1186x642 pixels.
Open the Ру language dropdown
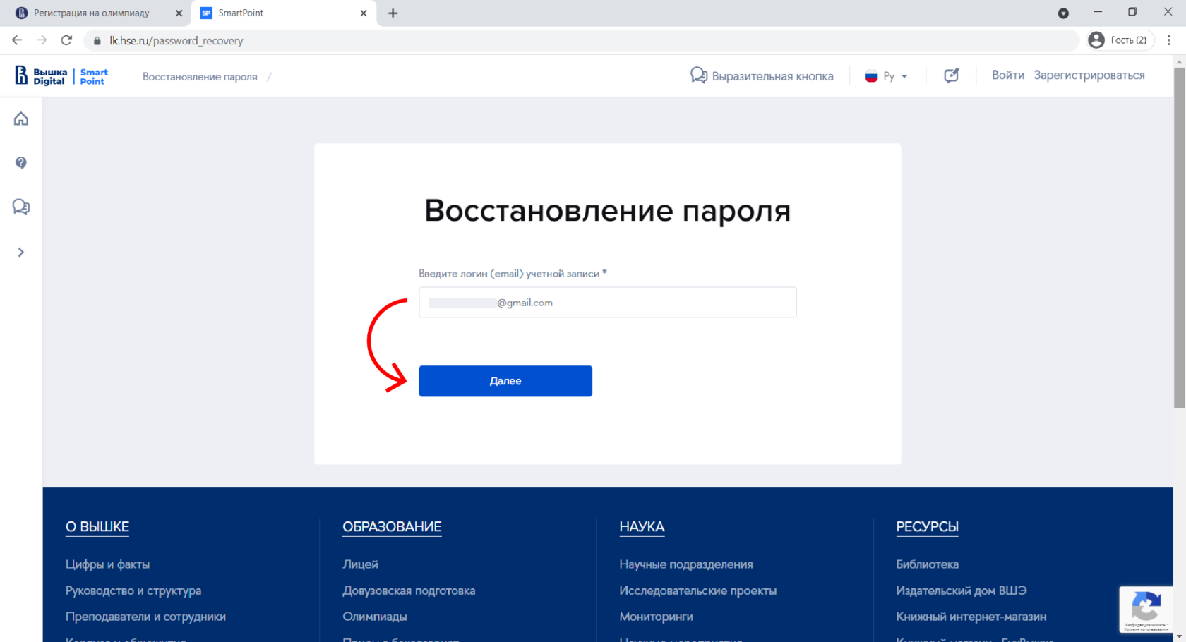pyautogui.click(x=887, y=76)
